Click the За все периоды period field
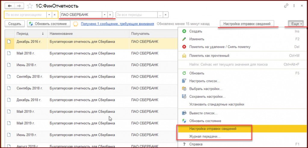The image size is (308, 148). [x=137, y=14]
